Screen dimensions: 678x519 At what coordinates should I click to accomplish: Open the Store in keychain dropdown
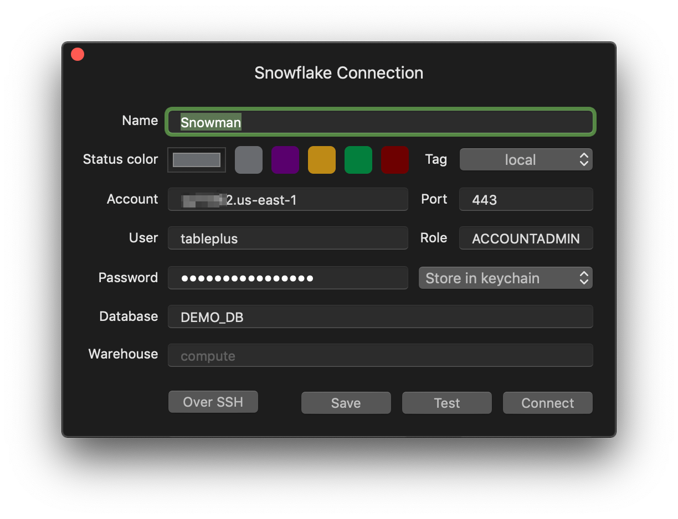(x=505, y=278)
